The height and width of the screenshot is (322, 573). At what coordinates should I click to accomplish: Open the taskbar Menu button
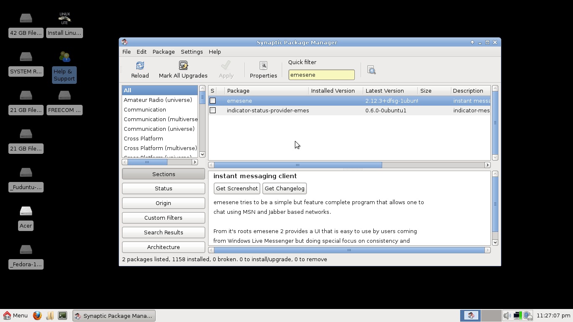[x=16, y=315]
